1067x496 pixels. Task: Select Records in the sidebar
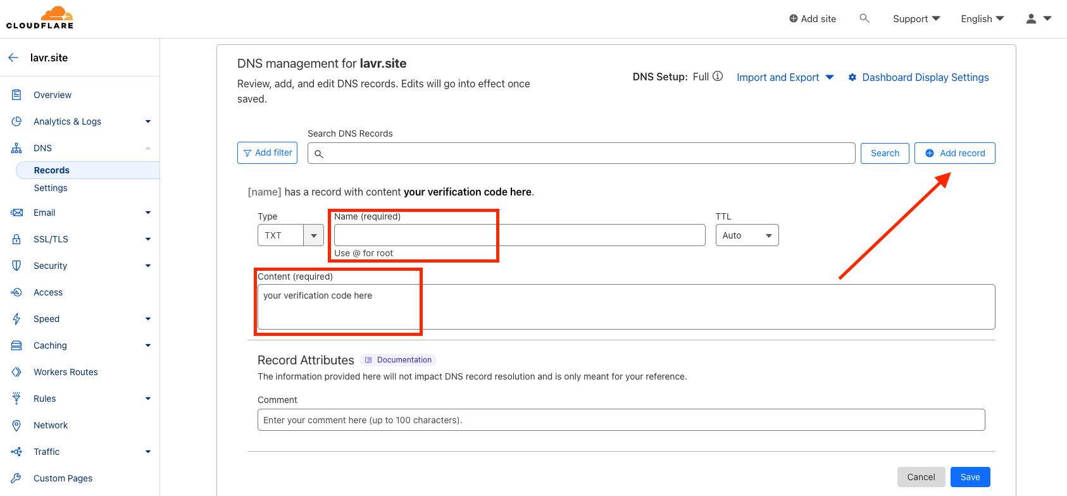click(52, 170)
